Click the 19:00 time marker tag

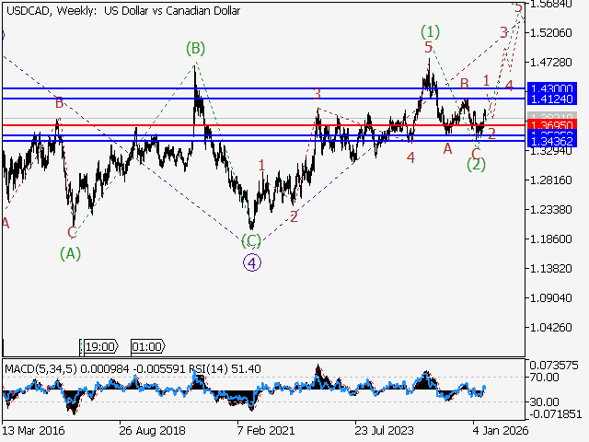pos(98,347)
